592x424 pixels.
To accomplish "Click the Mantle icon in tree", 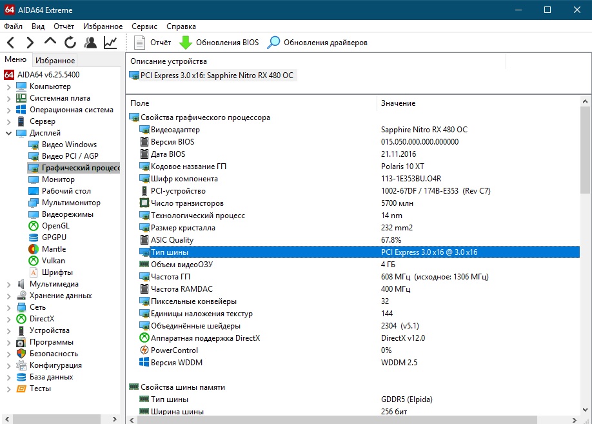I will coord(34,249).
